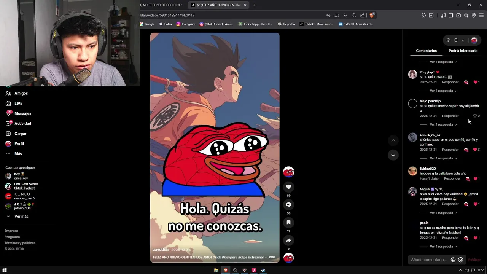Open the Términos y políticas link
Viewport: 487px width, 274px height.
[x=20, y=243]
